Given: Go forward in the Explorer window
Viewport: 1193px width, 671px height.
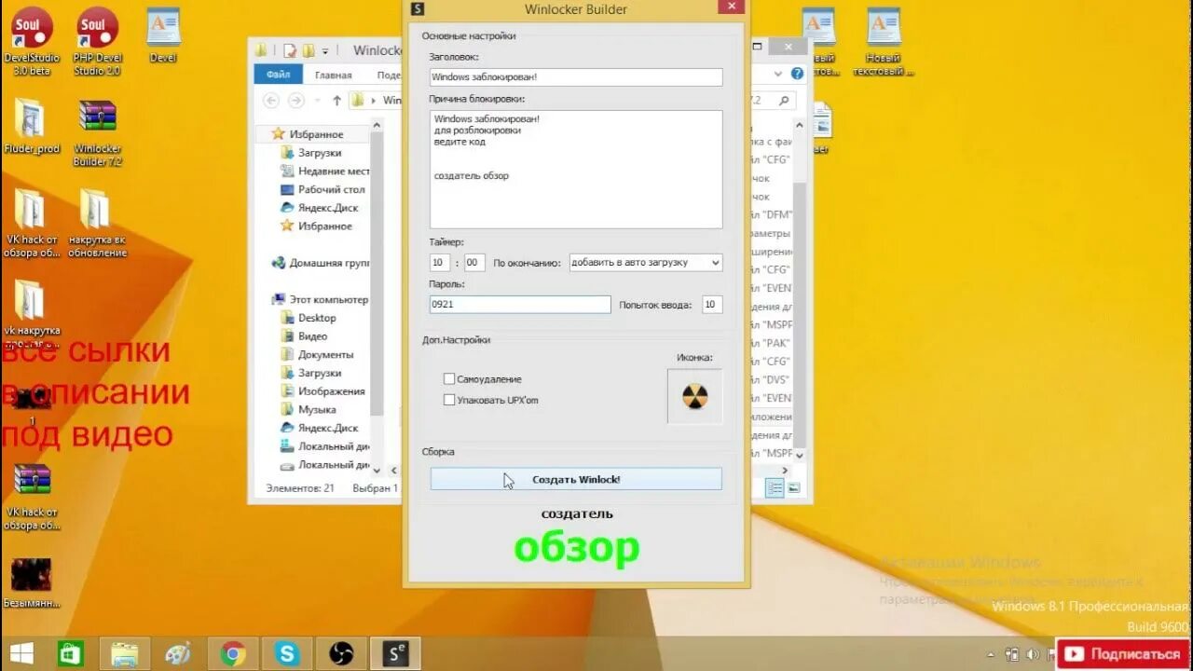Looking at the screenshot, I should click(295, 101).
